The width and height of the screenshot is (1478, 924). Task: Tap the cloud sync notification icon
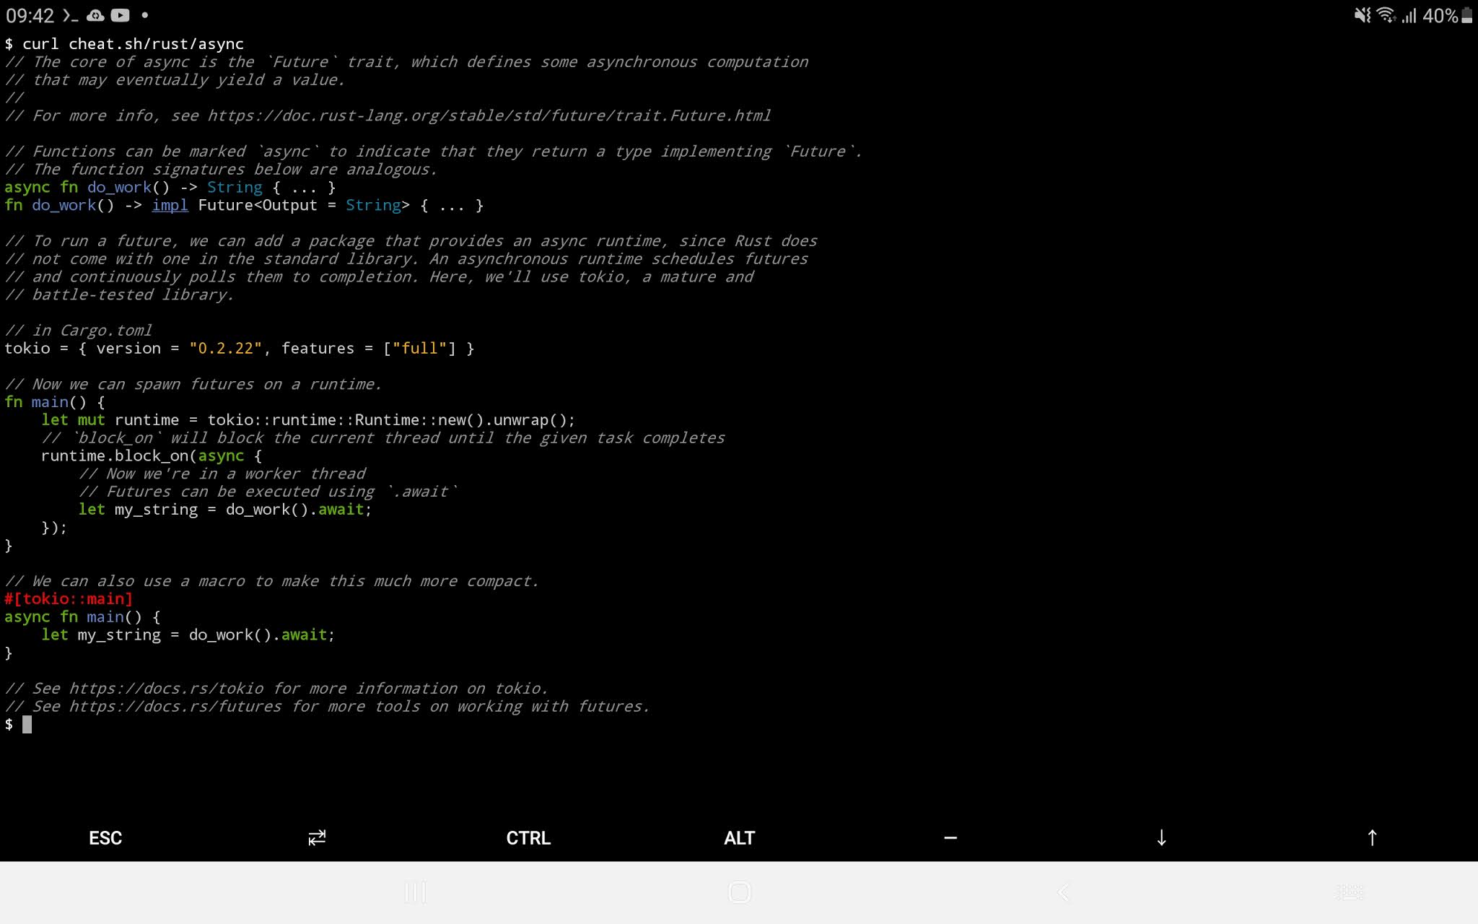(x=95, y=15)
